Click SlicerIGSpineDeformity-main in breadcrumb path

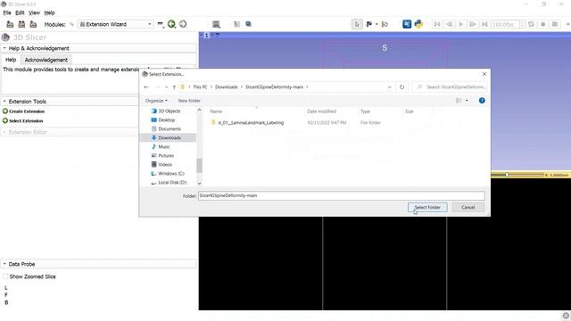point(274,87)
